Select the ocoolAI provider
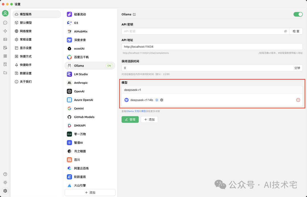Image resolution: width=307 pixels, height=197 pixels. [90, 49]
